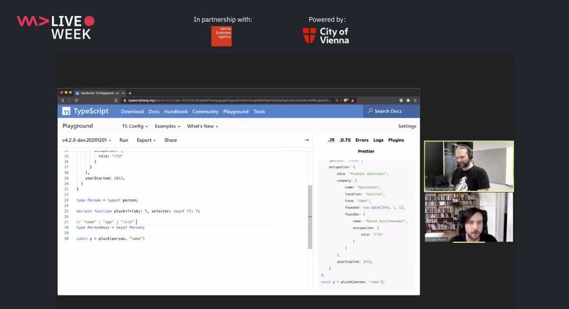Click 'founded: new Date(2005, 1, 1)' in output

tap(375, 208)
